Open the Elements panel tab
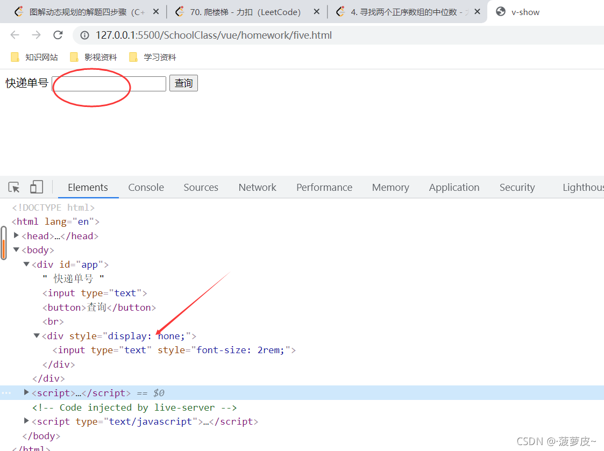The image size is (604, 451). point(88,188)
